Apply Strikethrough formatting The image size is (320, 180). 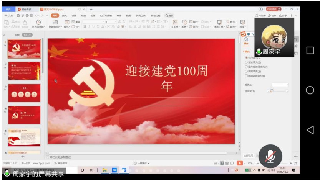pyautogui.click(x=98, y=26)
